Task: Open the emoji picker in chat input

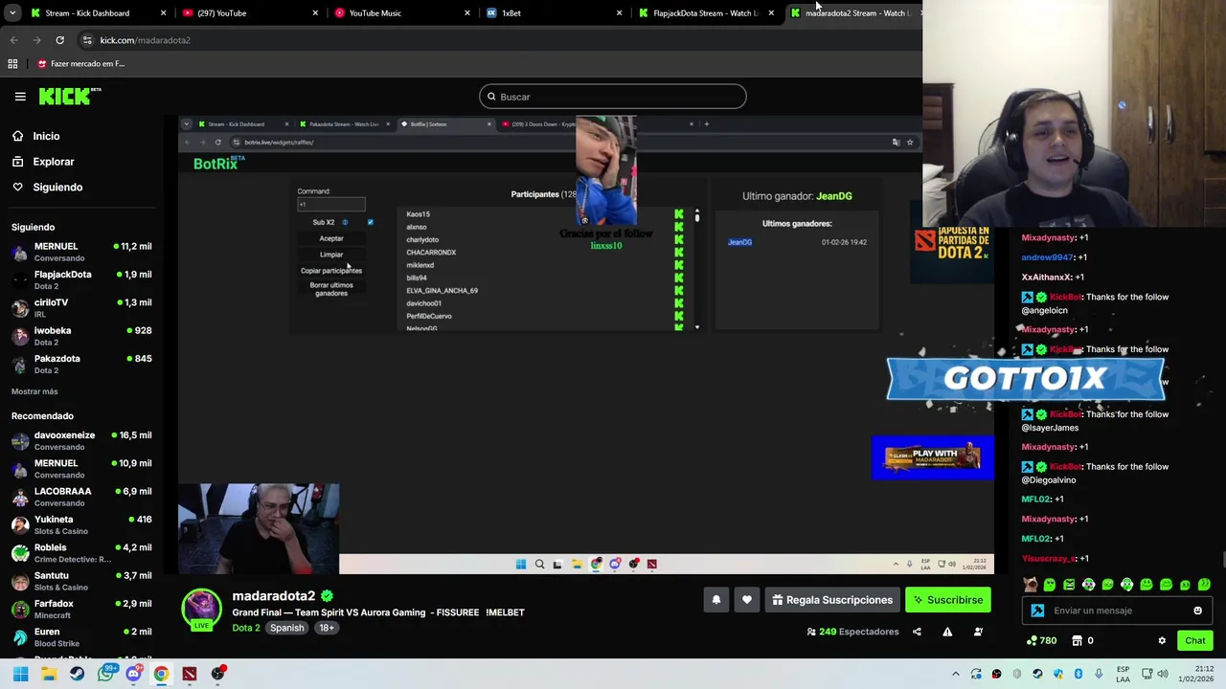Action: tap(1197, 611)
